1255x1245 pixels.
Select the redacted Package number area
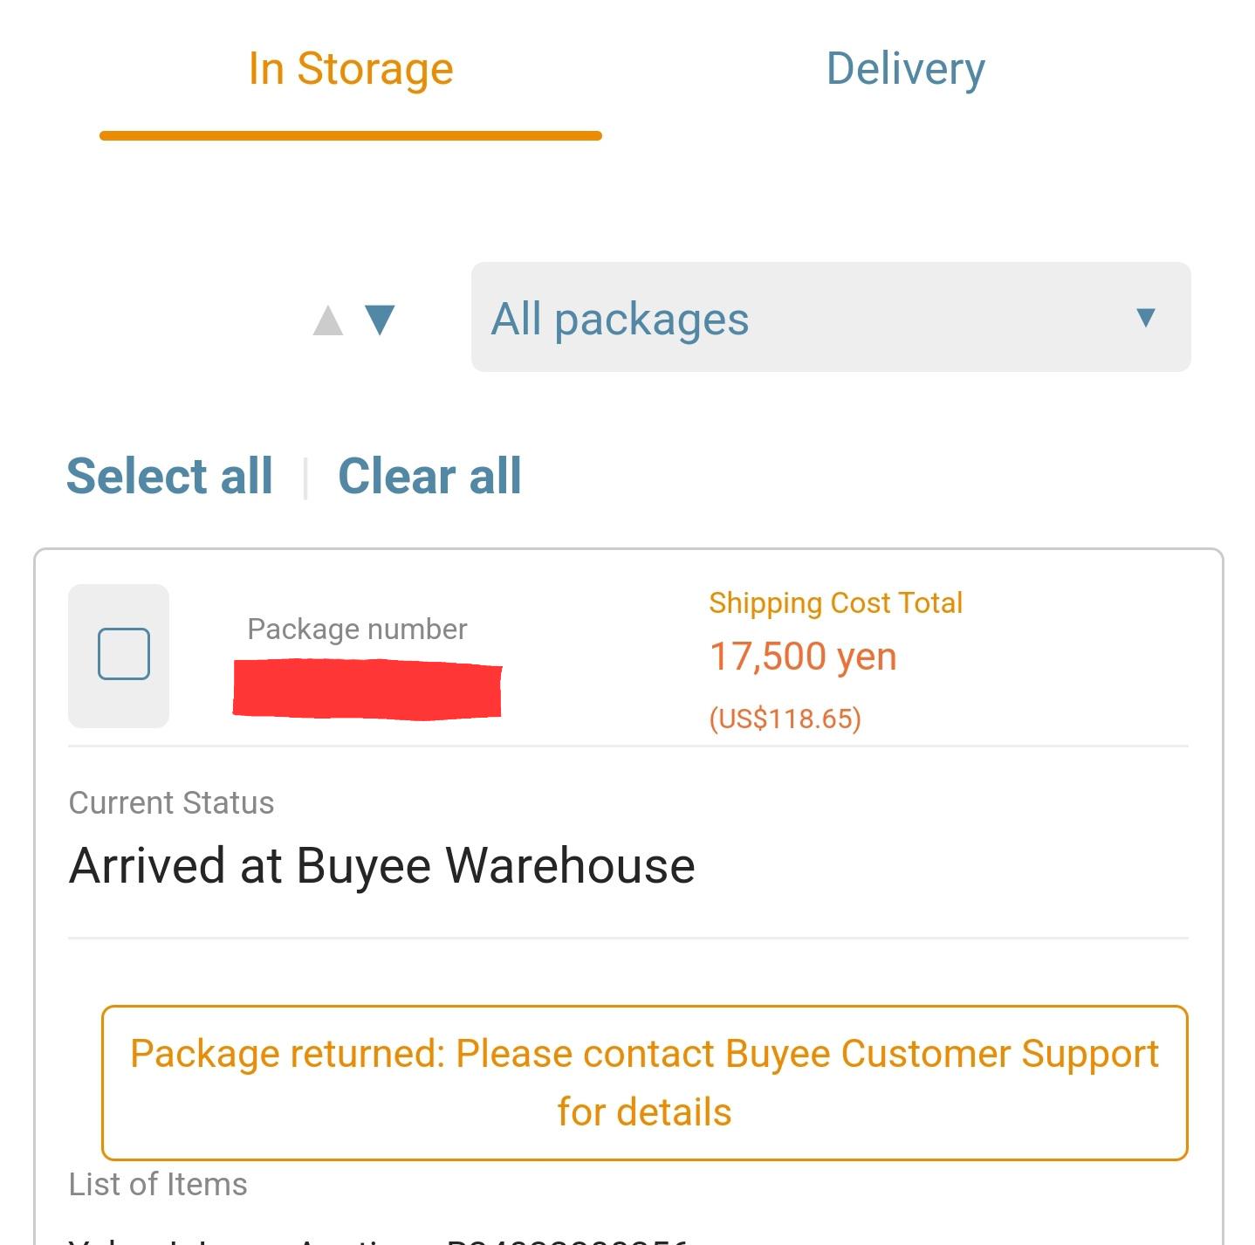[367, 690]
